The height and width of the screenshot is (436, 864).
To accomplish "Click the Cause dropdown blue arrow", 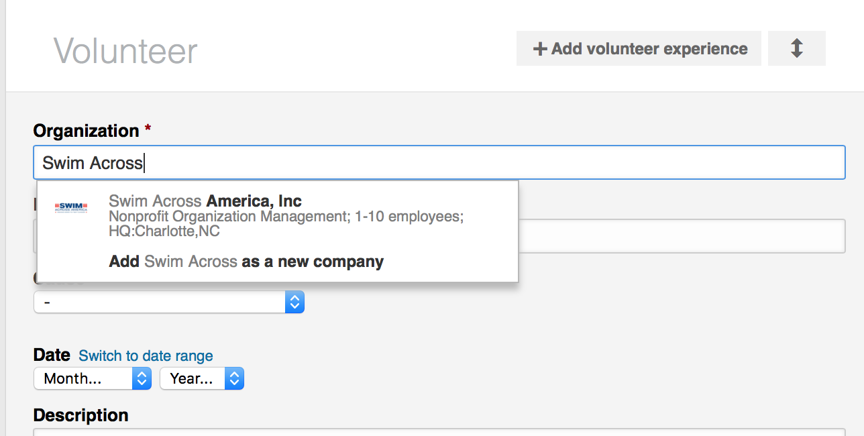I will [x=294, y=302].
